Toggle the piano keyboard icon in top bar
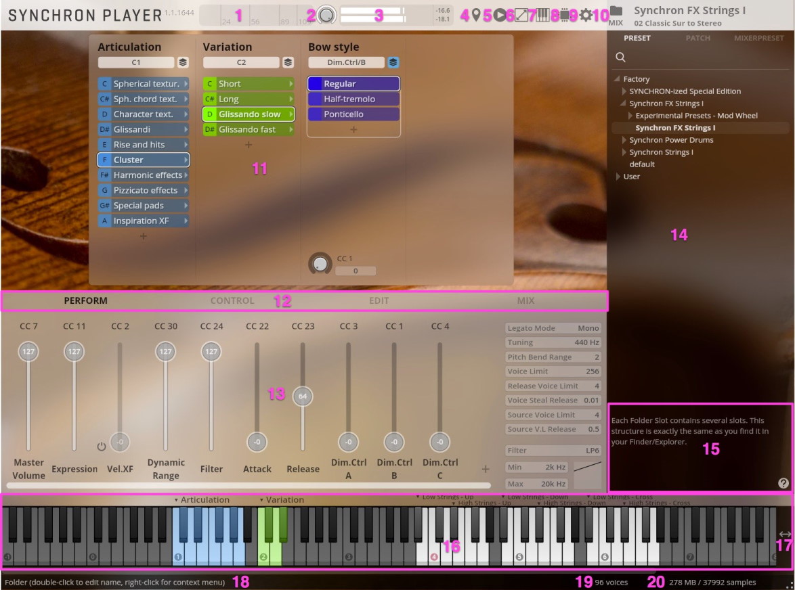 [x=543, y=15]
